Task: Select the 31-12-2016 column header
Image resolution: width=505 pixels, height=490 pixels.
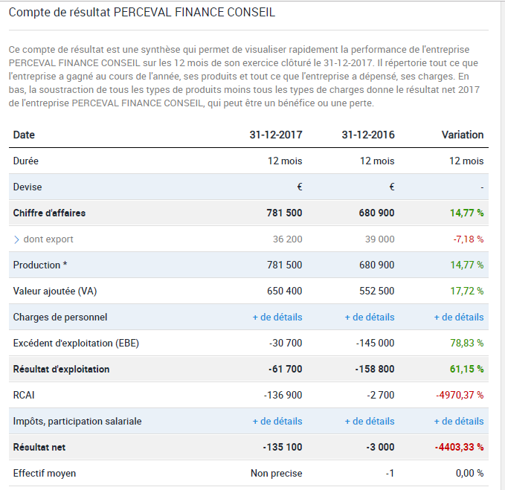Action: [368, 135]
